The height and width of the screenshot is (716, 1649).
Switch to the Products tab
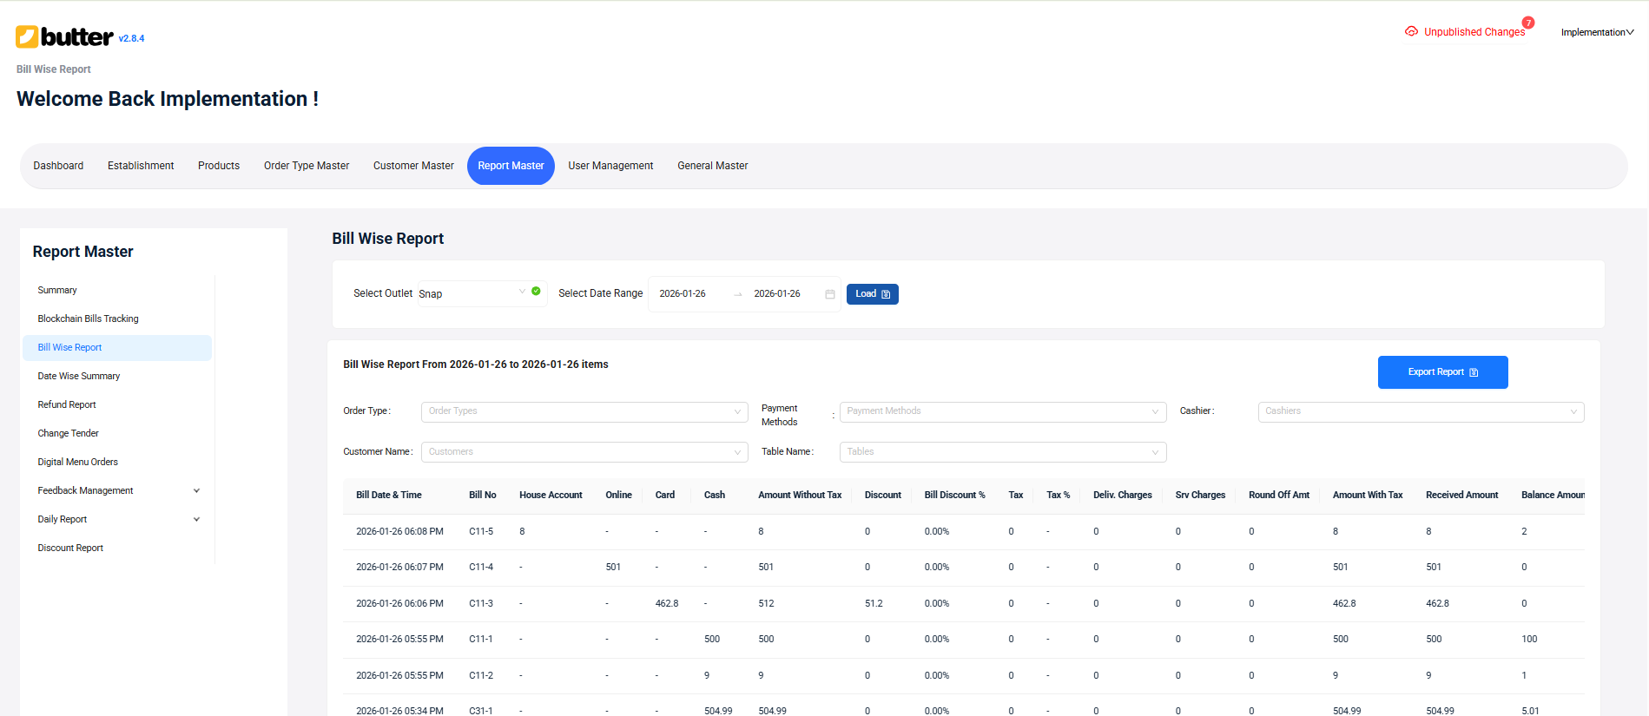(x=219, y=166)
